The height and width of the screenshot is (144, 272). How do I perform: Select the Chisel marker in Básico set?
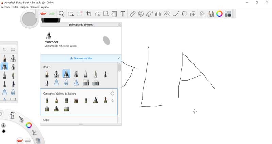76,74
